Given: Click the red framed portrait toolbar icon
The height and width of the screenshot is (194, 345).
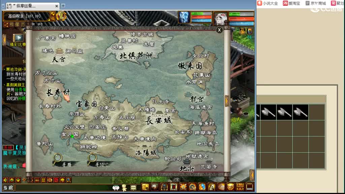Looking at the screenshot, I should [x=174, y=187].
